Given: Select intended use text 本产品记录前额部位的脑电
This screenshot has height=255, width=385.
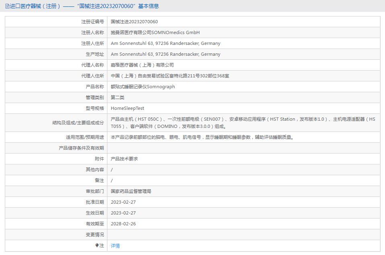Looking at the screenshot, I should pyautogui.click(x=202, y=137).
